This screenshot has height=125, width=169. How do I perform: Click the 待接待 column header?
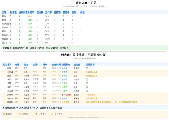click(57, 12)
